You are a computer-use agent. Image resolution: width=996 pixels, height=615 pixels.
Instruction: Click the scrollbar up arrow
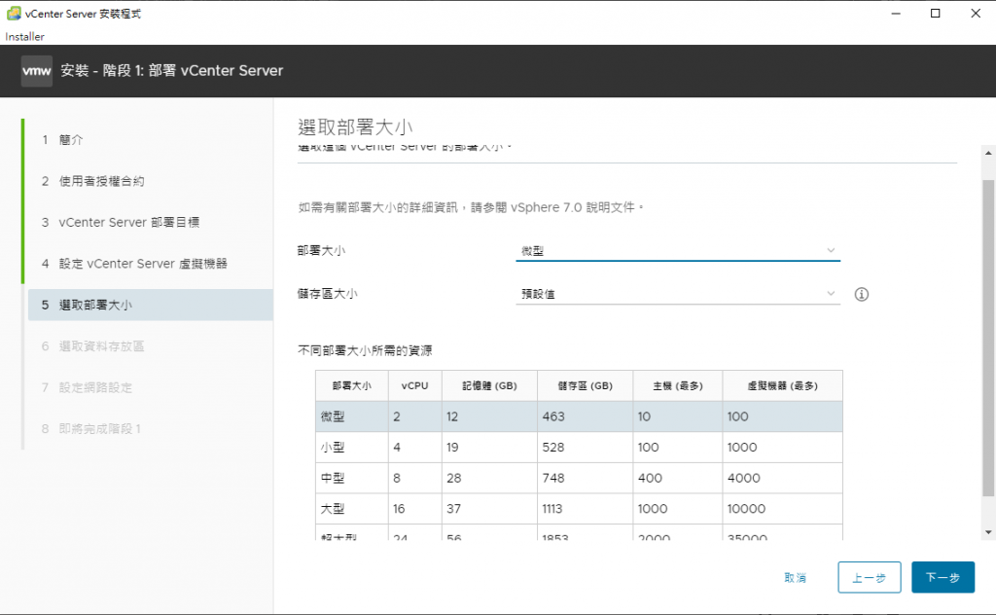988,153
